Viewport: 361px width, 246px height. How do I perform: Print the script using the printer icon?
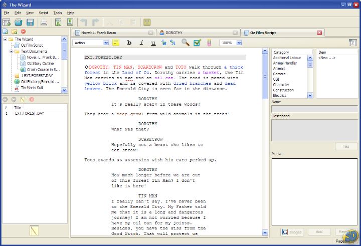coord(44,23)
